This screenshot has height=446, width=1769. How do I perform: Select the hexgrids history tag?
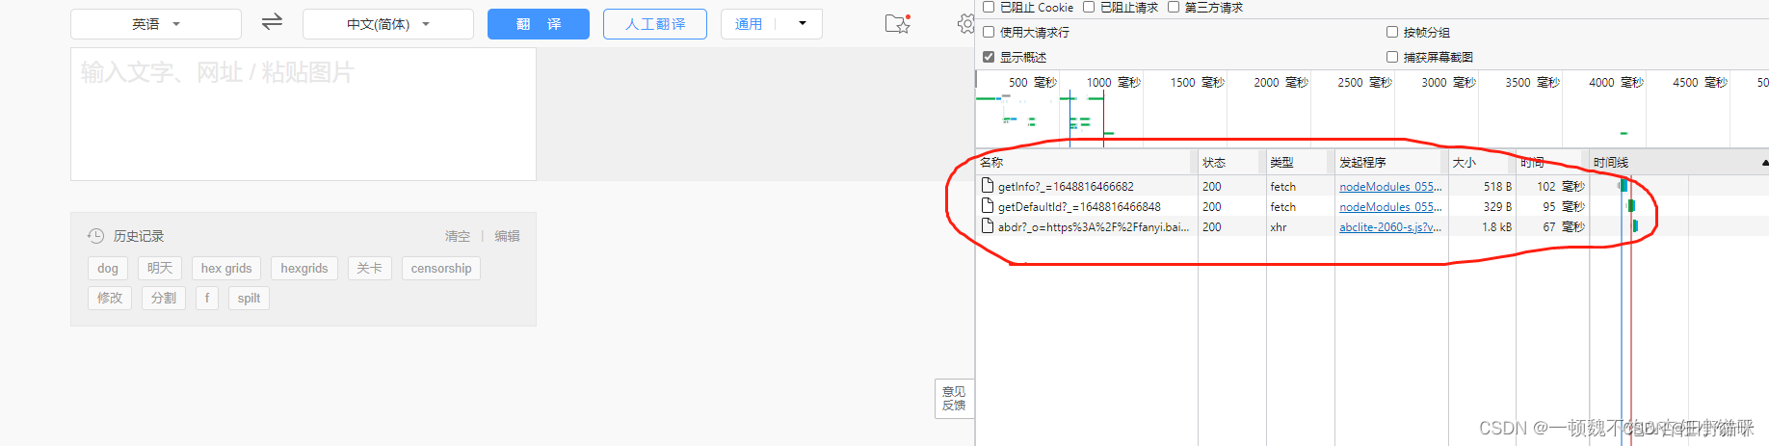pos(304,268)
